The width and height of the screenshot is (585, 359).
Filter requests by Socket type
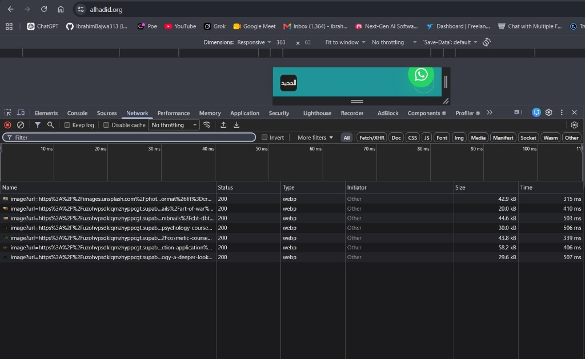[x=528, y=138]
